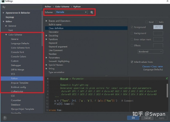Select Keymap in settings tree
Viewport: 170px width, 122px height.
(x=10, y=17)
